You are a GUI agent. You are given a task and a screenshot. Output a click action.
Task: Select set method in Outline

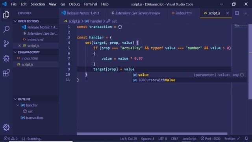(x=30, y=111)
